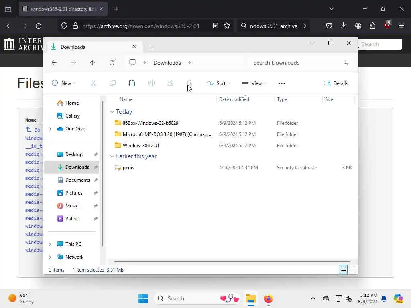The height and width of the screenshot is (308, 411).
Task: Switch to details list view icon in status bar
Action: point(343,269)
